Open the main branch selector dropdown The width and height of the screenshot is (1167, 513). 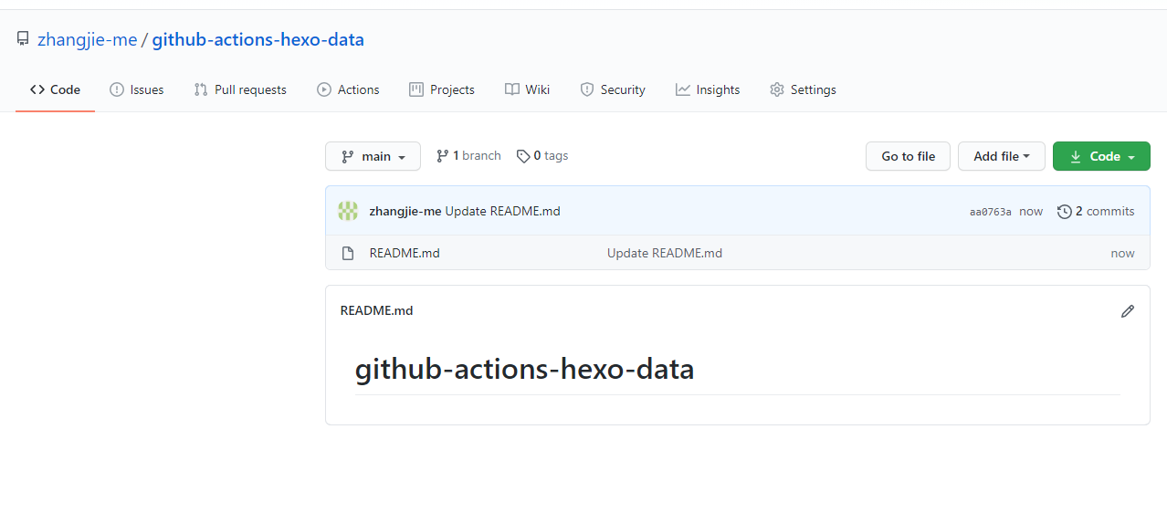373,156
